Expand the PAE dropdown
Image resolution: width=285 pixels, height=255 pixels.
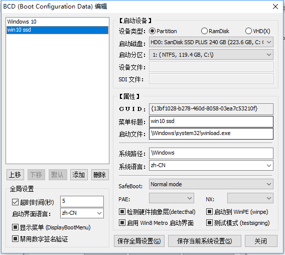point(172,198)
